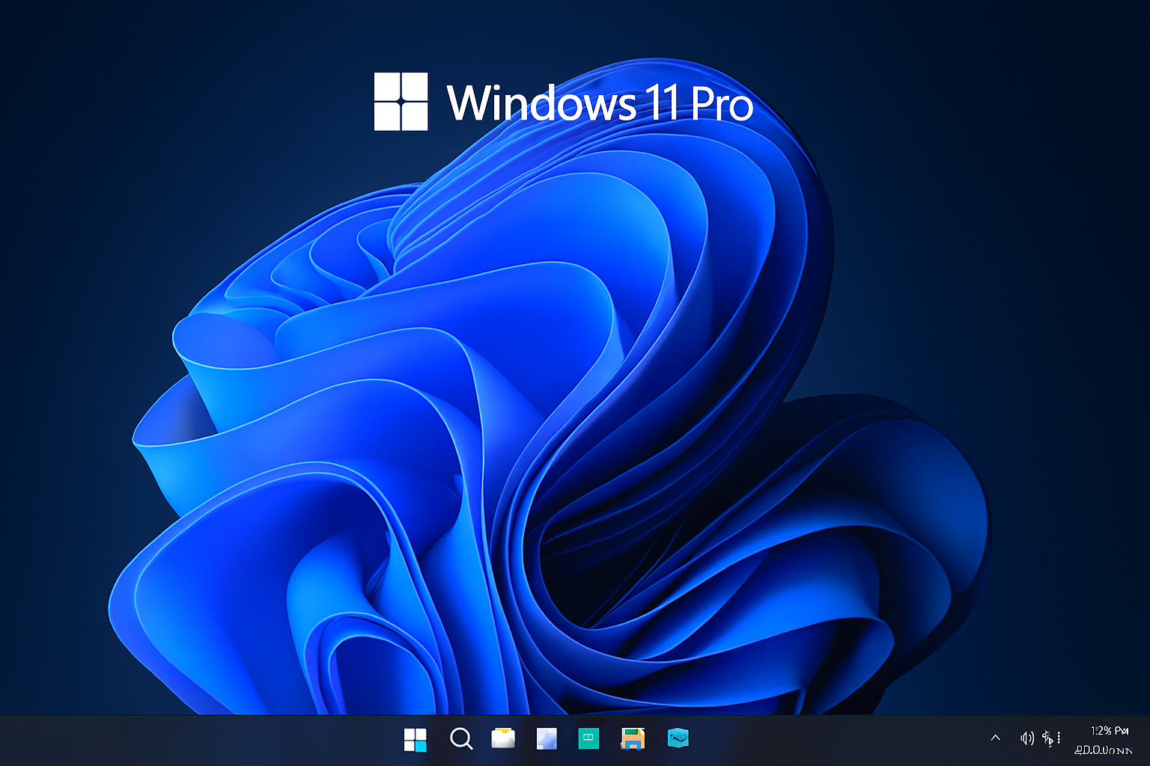Open Search to reveal the search input
The image size is (1150, 766).
click(461, 739)
